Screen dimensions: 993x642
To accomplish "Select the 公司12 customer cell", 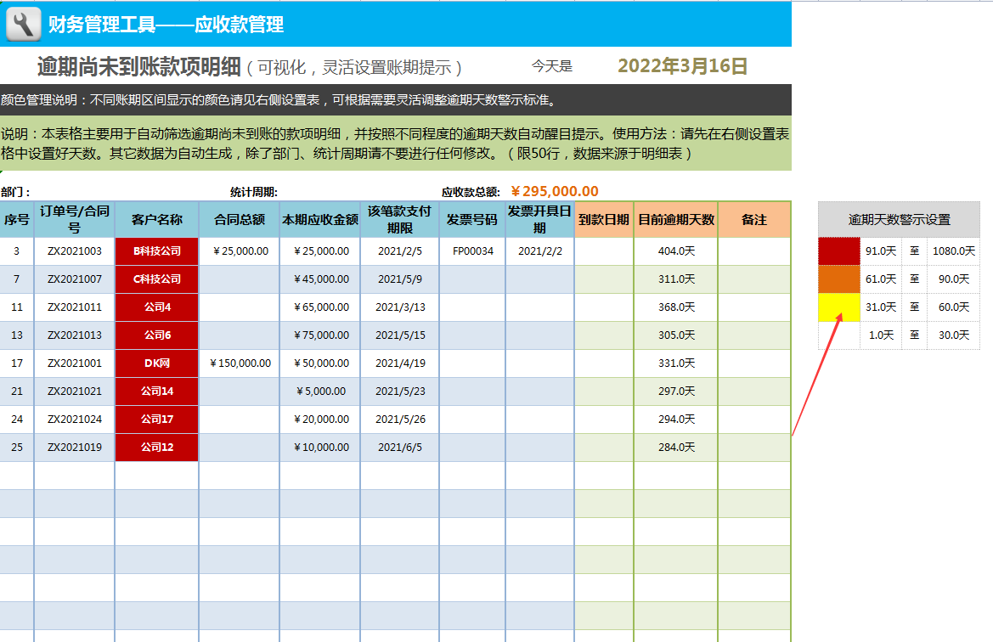I will pos(156,447).
